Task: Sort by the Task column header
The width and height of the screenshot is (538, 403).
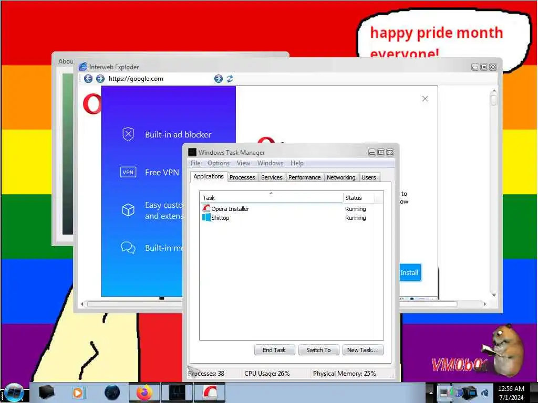Action: tap(271, 198)
